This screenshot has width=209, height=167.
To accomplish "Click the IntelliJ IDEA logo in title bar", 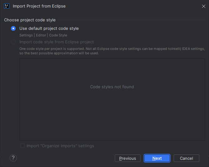I will pyautogui.click(x=7, y=6).
